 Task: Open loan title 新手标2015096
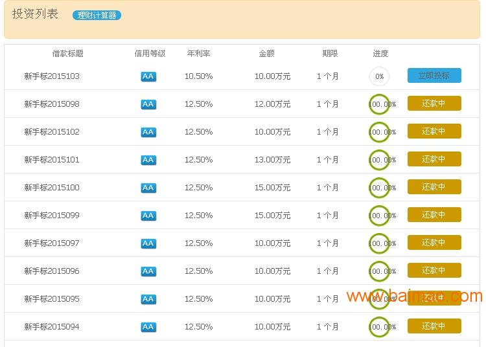[x=52, y=271]
